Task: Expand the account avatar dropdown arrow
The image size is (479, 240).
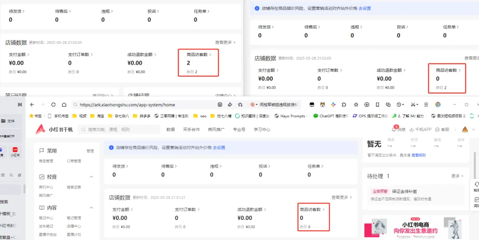Action: (474, 130)
